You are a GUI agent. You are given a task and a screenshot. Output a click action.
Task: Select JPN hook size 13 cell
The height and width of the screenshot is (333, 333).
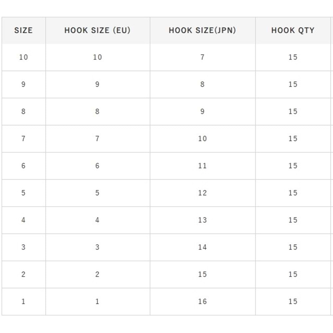tap(202, 220)
